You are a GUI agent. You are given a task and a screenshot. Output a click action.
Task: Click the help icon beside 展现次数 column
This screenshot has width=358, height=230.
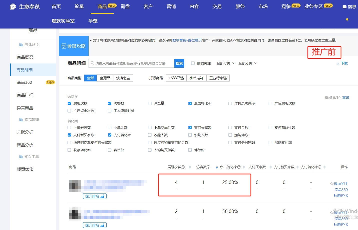click(183, 167)
